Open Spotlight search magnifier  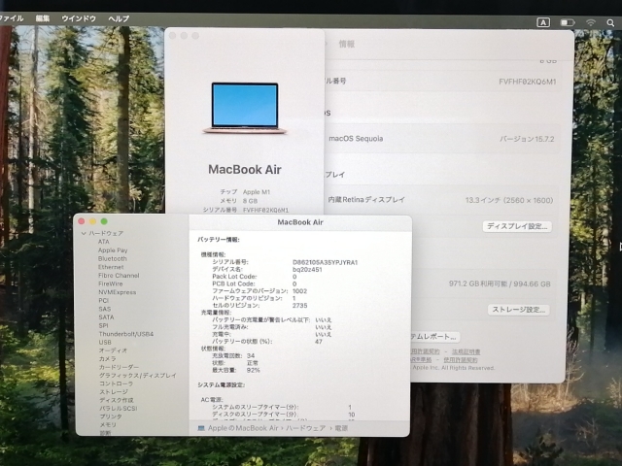coord(610,23)
